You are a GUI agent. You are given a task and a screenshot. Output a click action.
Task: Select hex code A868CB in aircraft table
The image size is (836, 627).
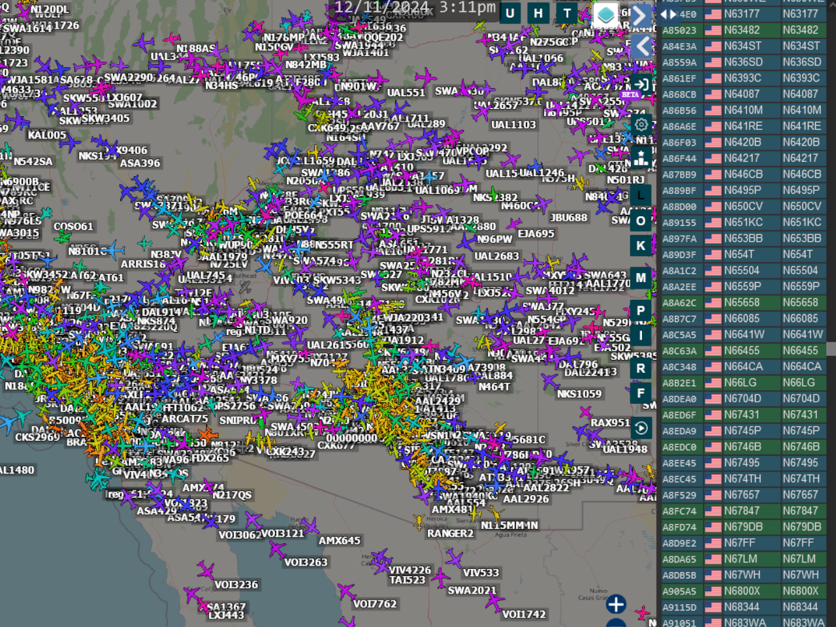tap(679, 95)
